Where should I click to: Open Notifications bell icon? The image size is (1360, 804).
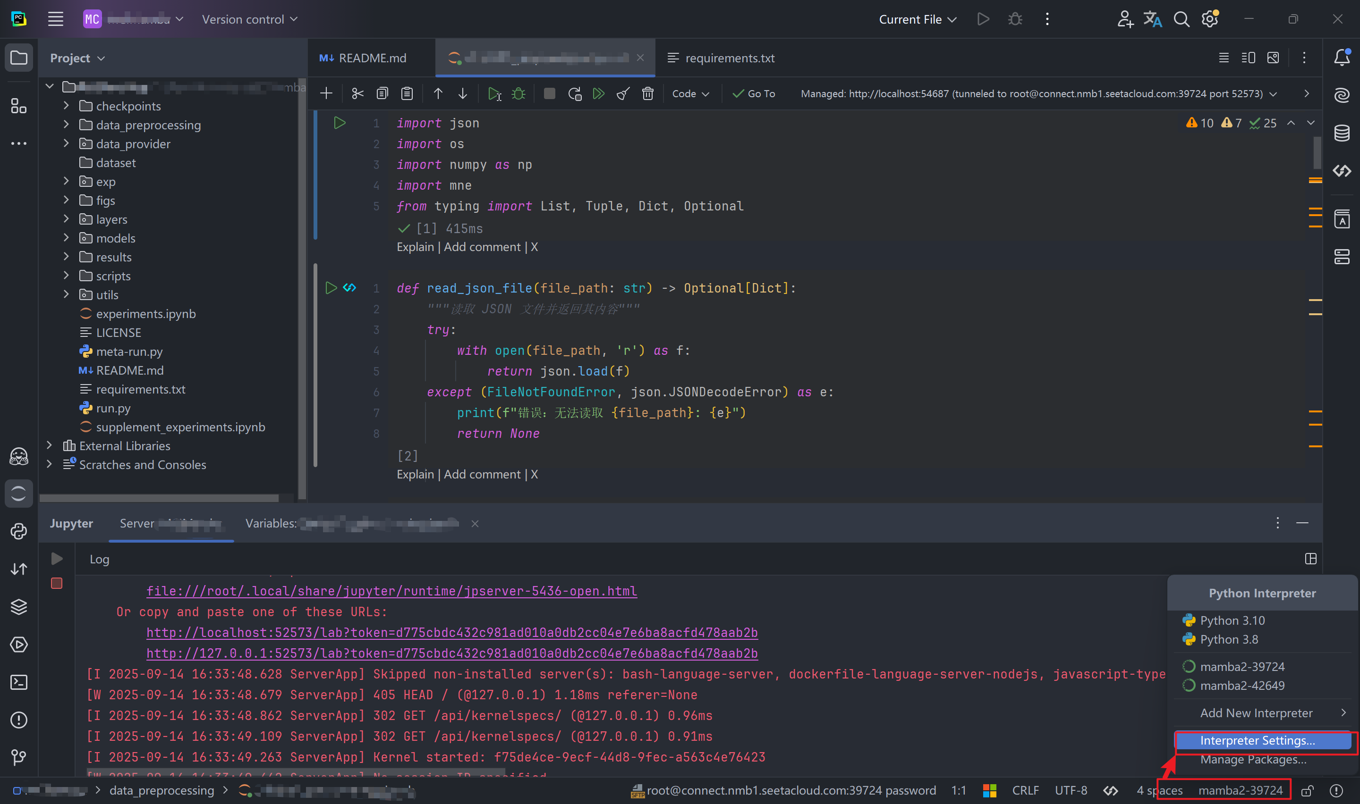pyautogui.click(x=1342, y=58)
